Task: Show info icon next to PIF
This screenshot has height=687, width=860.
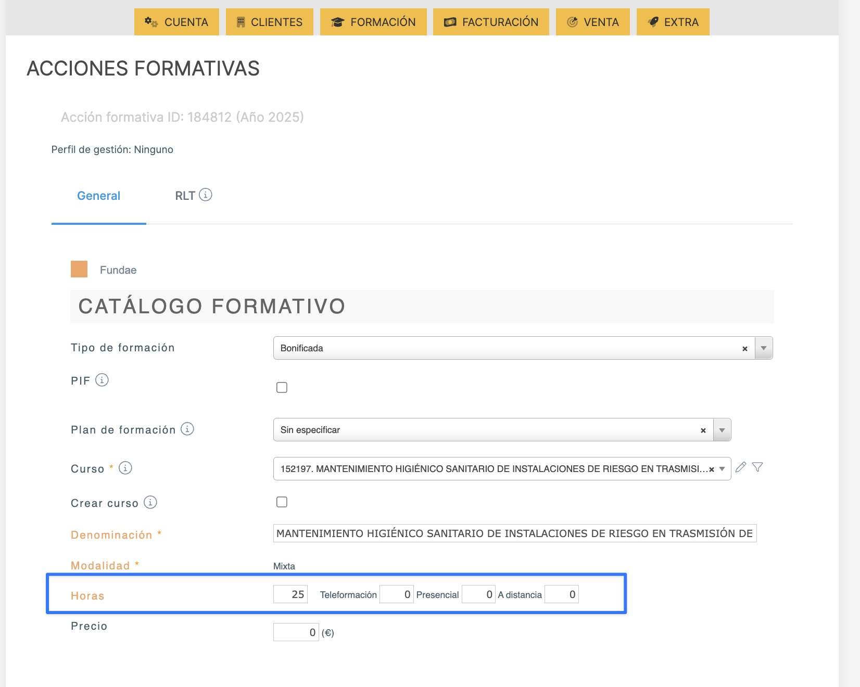Action: click(102, 380)
